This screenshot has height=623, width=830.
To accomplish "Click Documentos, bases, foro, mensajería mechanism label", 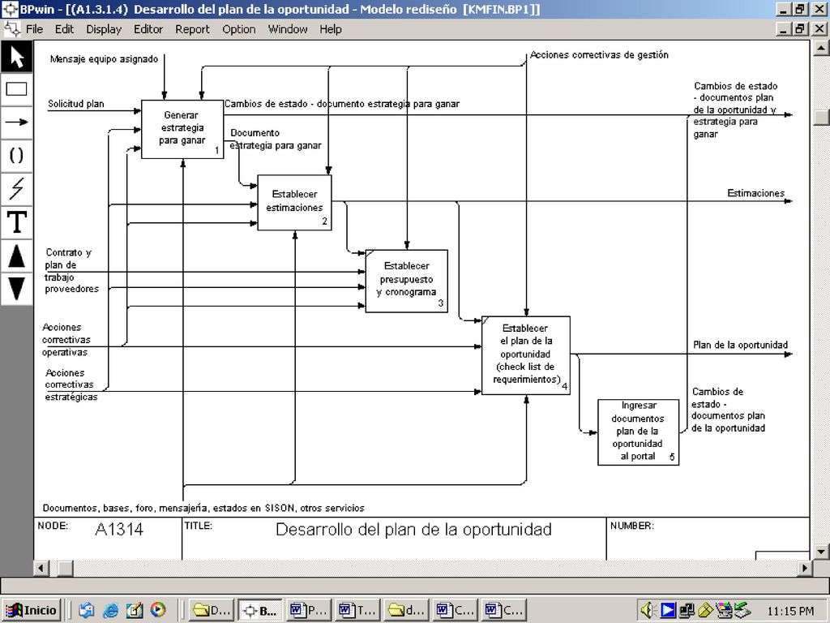I will [203, 508].
